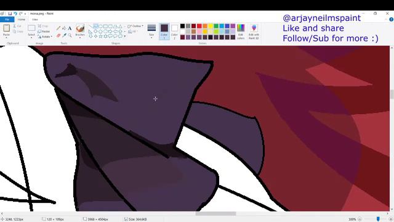Select the Pencil tool
The image size is (394, 222).
[58, 28]
